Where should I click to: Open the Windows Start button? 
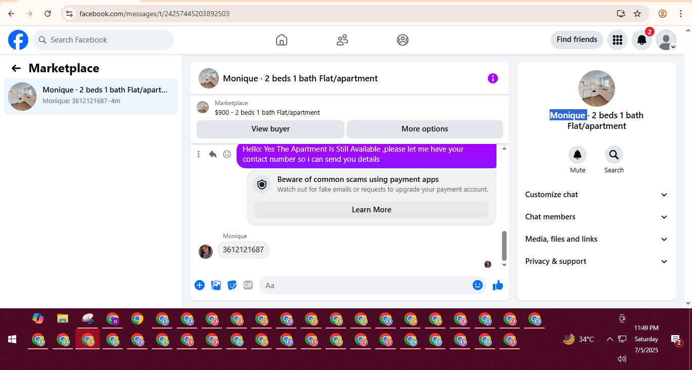(12, 339)
